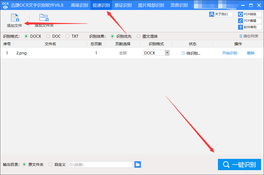Click the 清空列表 clear list button
This screenshot has height=175, width=264.
(249, 36)
